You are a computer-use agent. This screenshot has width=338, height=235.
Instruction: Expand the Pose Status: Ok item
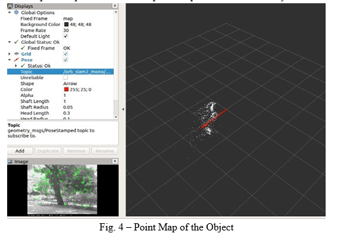click(16, 66)
